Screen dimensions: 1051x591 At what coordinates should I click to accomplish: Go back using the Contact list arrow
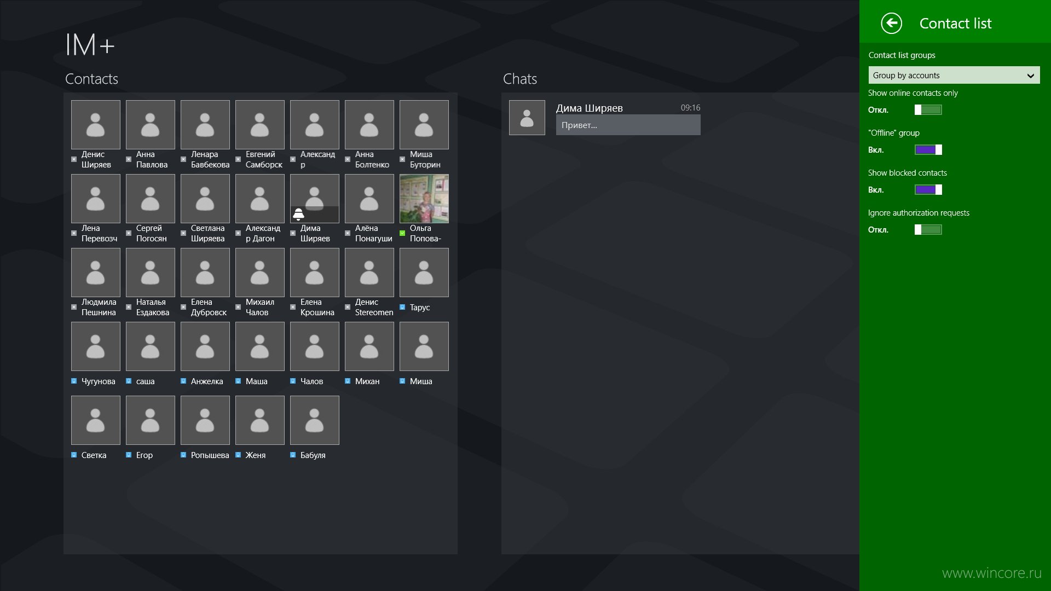[x=891, y=23]
